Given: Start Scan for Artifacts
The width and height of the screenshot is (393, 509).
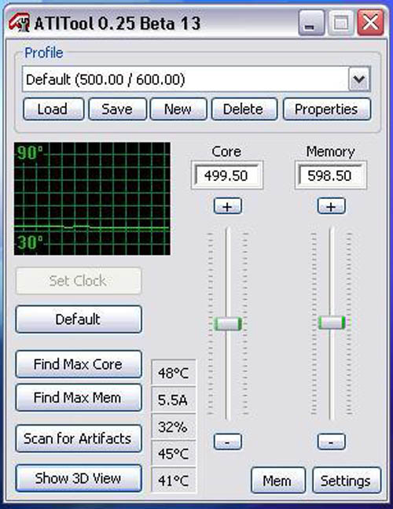Looking at the screenshot, I should [x=79, y=438].
